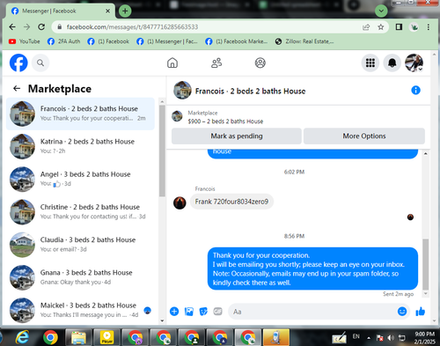Click the More Options button
Viewport: 440px width, 346px height.
pyautogui.click(x=364, y=136)
